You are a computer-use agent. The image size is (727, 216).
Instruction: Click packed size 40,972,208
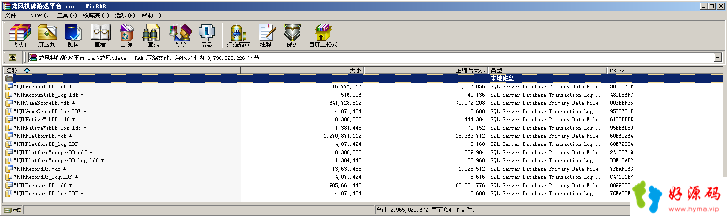(471, 103)
